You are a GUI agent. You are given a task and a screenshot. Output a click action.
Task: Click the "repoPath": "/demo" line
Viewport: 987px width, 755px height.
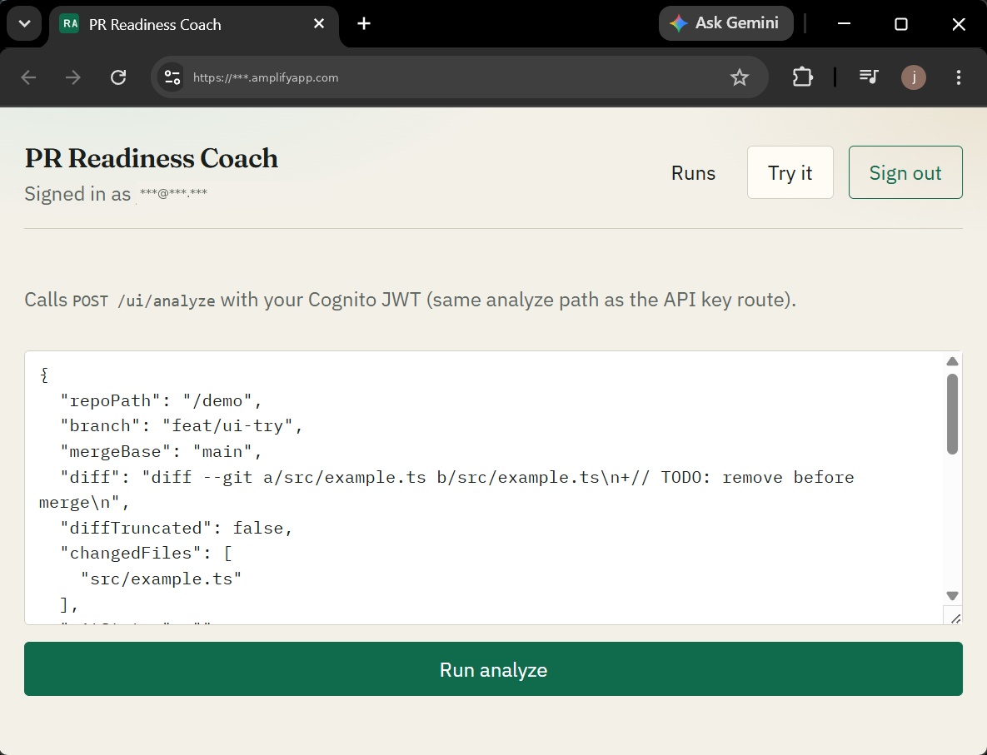pyautogui.click(x=161, y=400)
